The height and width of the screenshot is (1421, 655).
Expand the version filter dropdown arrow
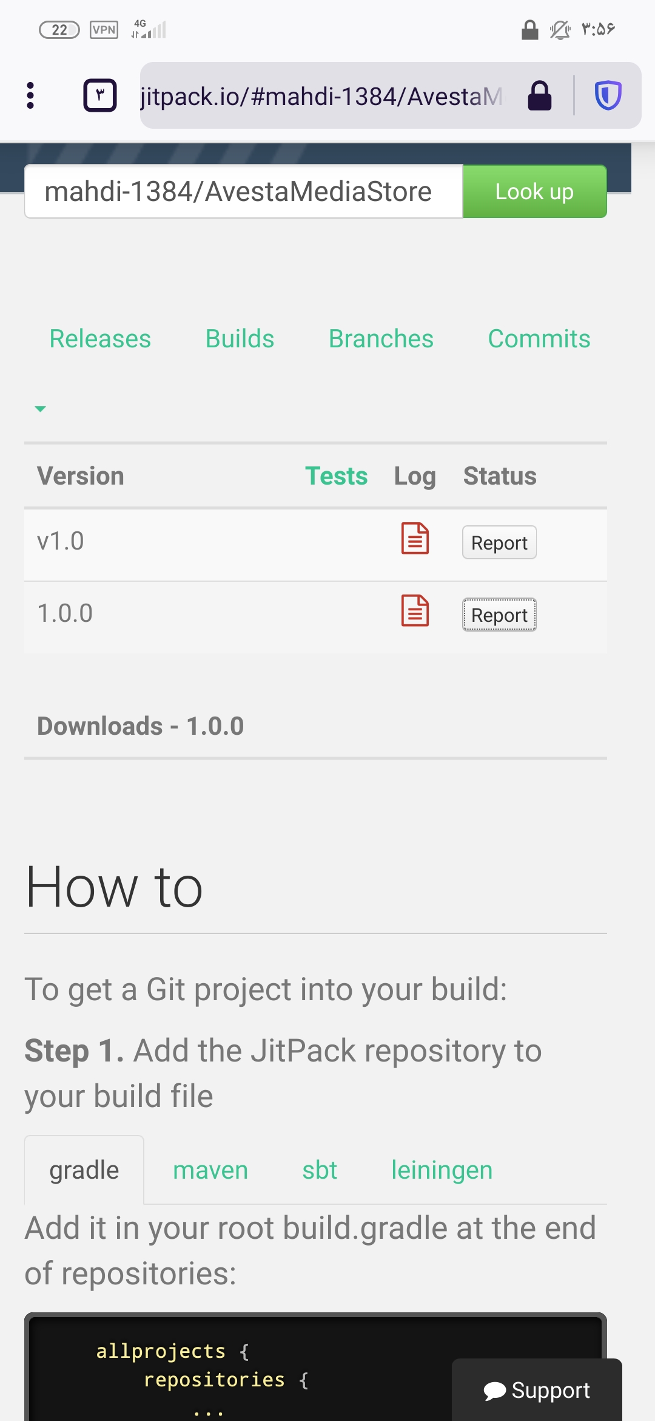tap(40, 409)
